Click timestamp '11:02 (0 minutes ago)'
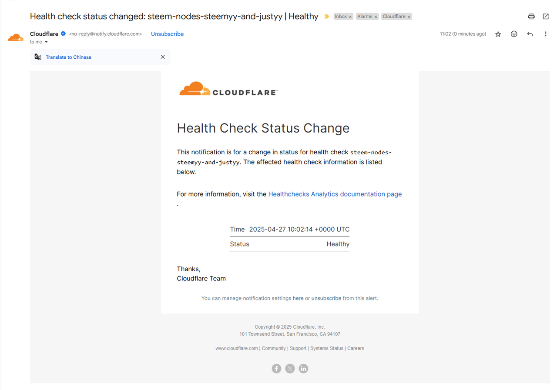The width and height of the screenshot is (557, 390). (x=463, y=34)
